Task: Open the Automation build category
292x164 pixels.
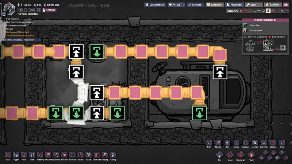Action: [x=96, y=155]
